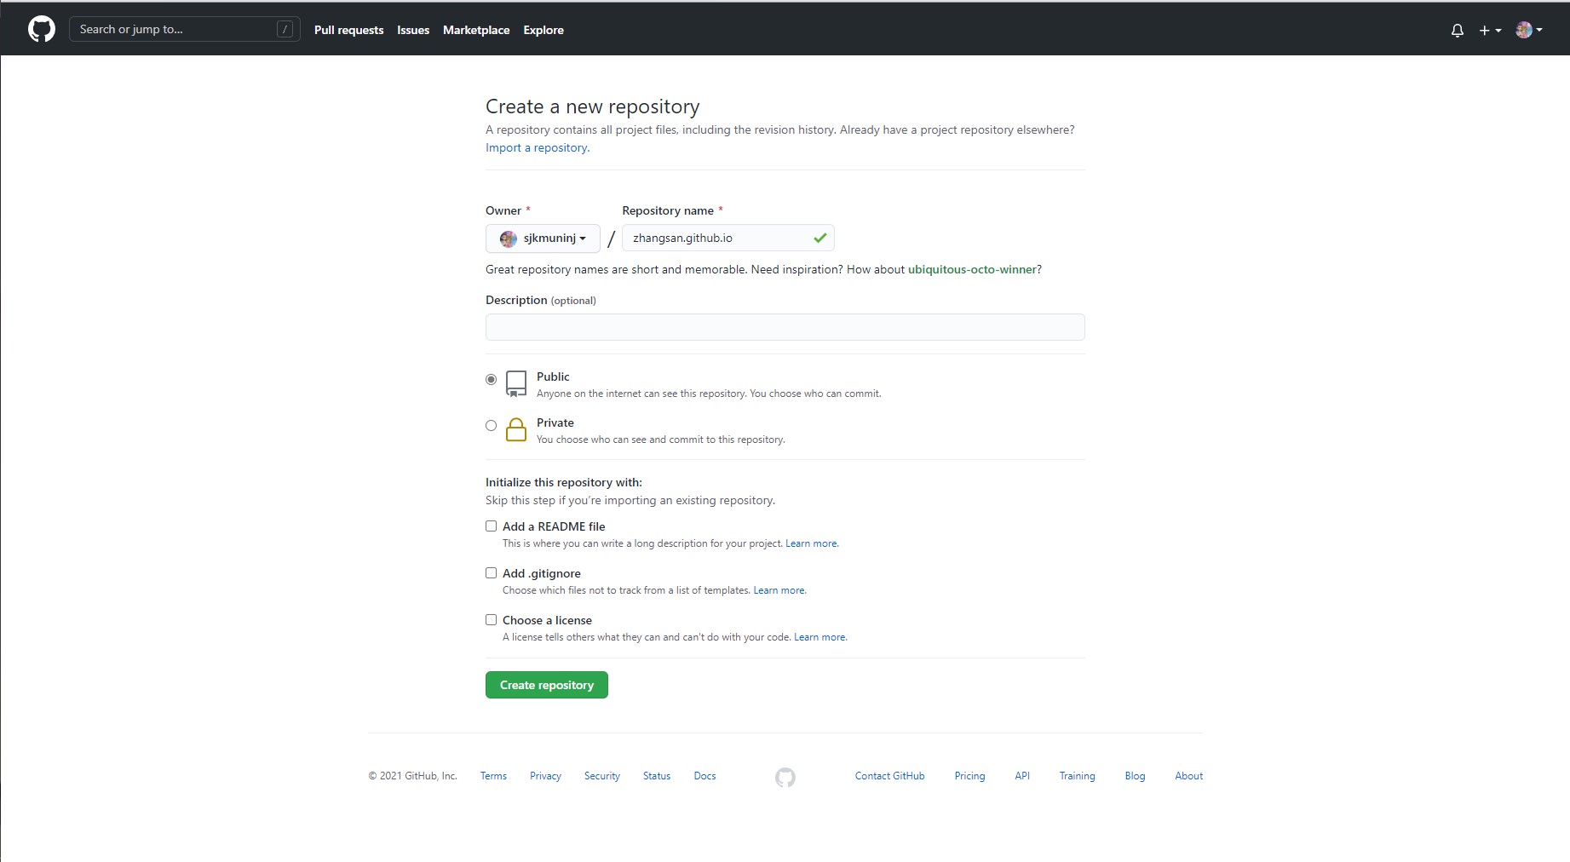Follow the Import a repository link

click(x=538, y=147)
